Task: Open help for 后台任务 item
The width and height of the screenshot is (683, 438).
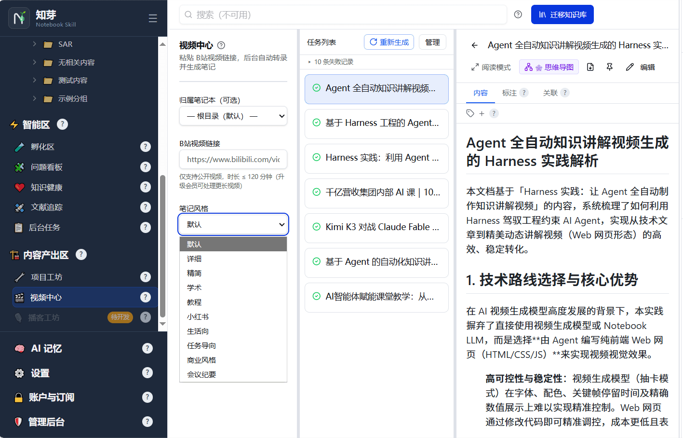Action: coord(146,227)
